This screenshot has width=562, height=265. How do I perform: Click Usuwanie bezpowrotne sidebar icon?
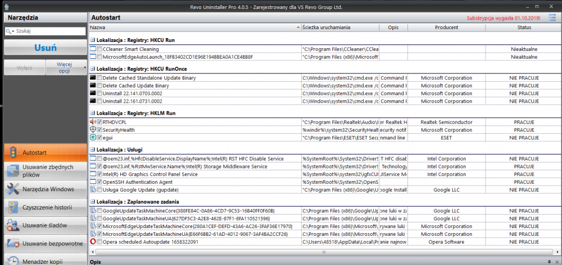(12, 244)
